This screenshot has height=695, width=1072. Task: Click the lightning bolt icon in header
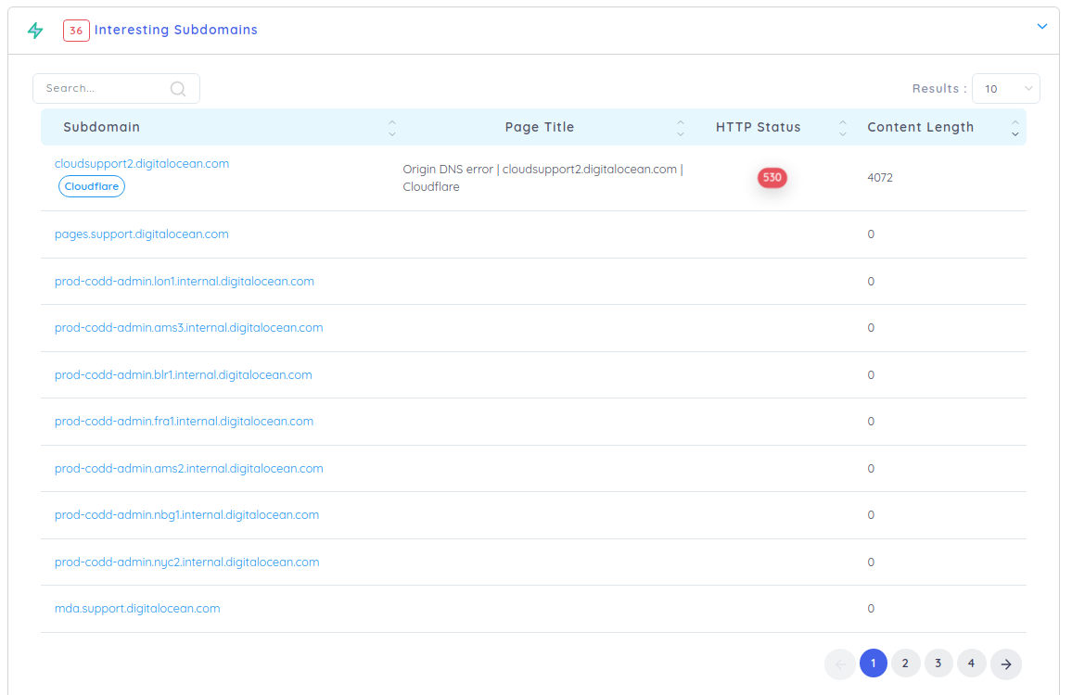[35, 31]
